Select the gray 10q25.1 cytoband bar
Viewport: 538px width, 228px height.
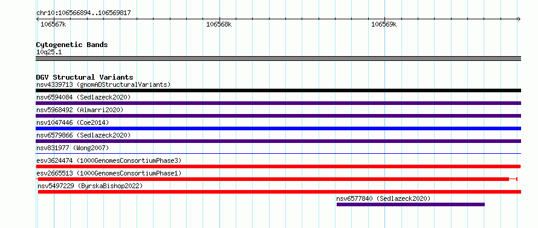coord(278,59)
